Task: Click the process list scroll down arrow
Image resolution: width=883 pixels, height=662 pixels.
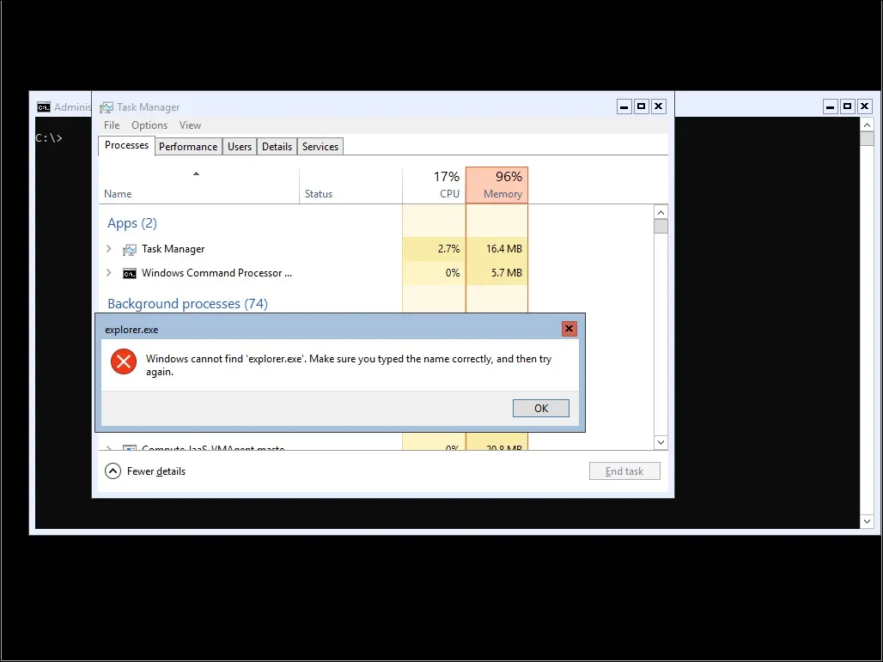Action: click(x=661, y=442)
